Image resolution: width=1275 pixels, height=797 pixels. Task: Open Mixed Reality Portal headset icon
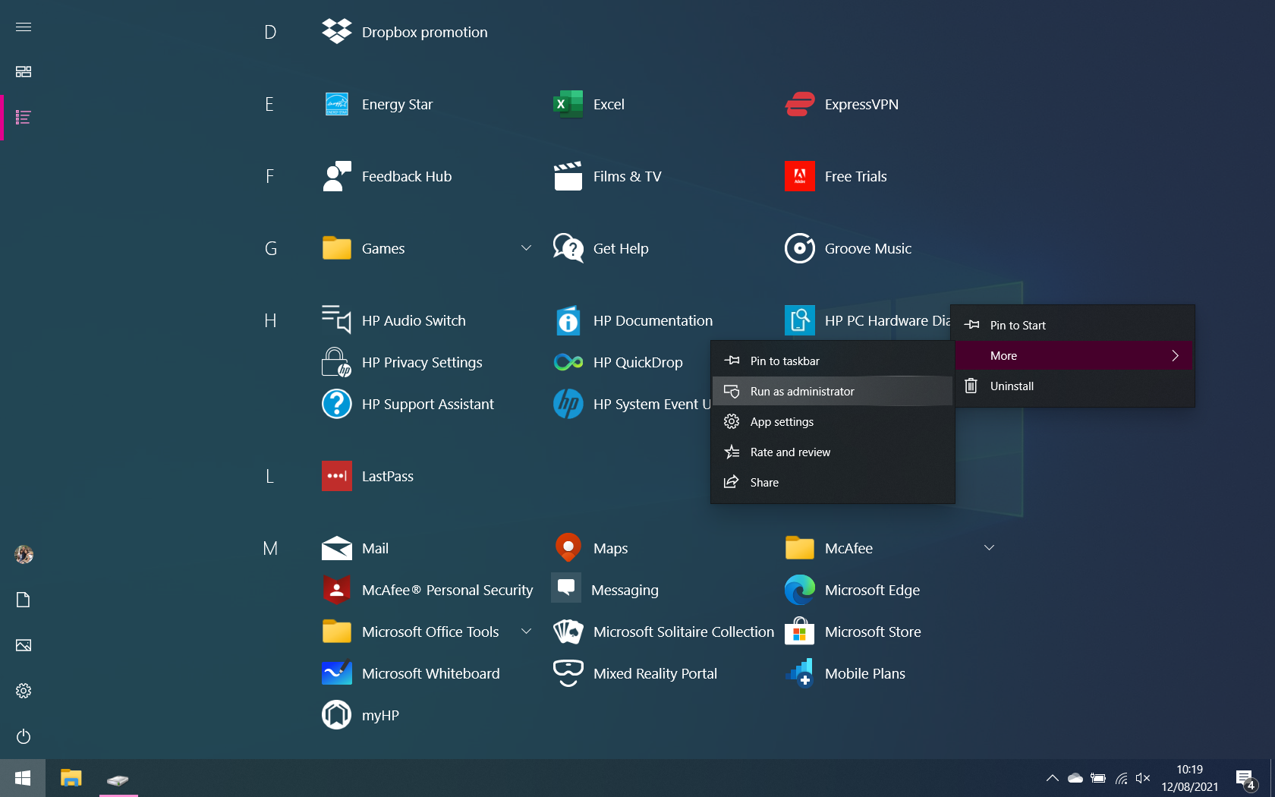(x=568, y=673)
